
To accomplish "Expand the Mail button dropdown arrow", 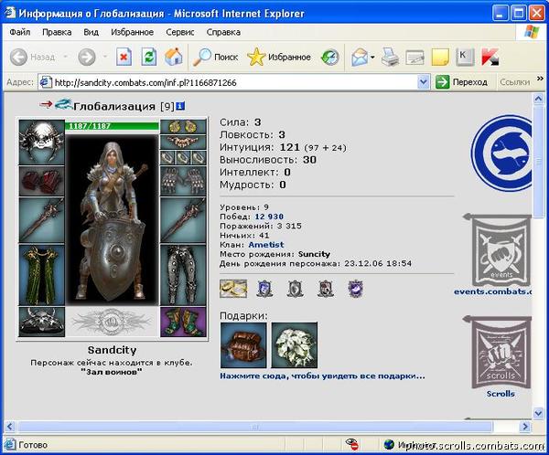I will pyautogui.click(x=372, y=57).
